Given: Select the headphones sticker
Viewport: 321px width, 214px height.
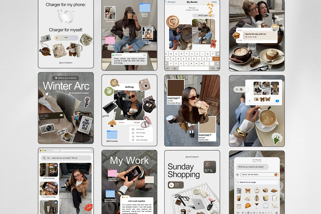Looking at the screenshot, I should coord(266,205).
